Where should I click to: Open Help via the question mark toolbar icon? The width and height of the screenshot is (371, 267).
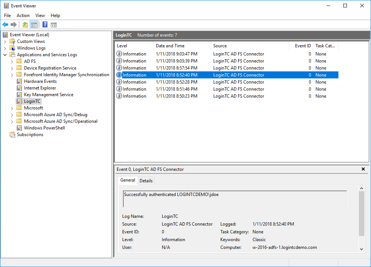[x=45, y=24]
